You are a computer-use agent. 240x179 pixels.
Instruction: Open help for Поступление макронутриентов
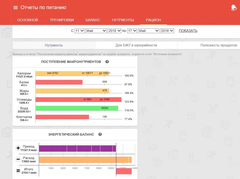click(x=107, y=62)
